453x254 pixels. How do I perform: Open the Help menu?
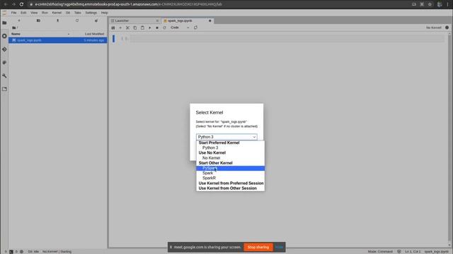[x=104, y=13]
